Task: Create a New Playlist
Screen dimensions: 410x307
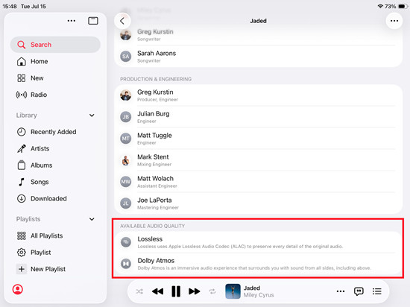Action: coord(55,269)
